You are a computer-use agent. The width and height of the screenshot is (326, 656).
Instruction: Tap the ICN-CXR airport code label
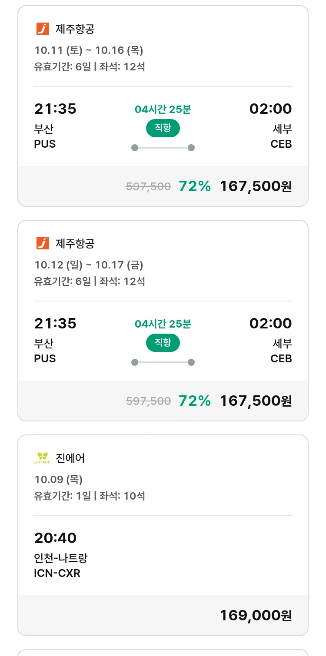click(x=57, y=573)
